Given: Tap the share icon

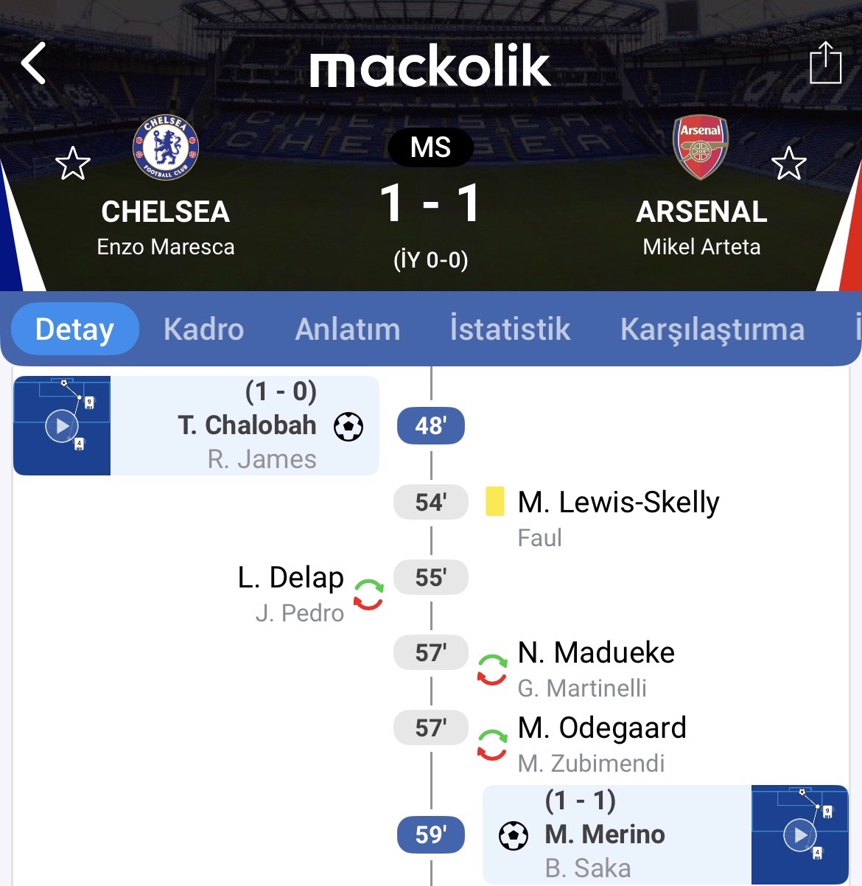Looking at the screenshot, I should point(825,63).
